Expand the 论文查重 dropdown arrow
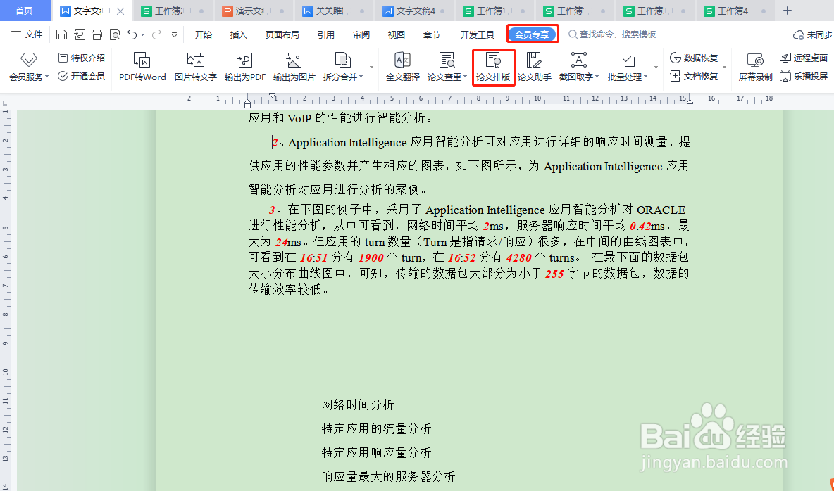Image resolution: width=834 pixels, height=491 pixels. tap(466, 77)
